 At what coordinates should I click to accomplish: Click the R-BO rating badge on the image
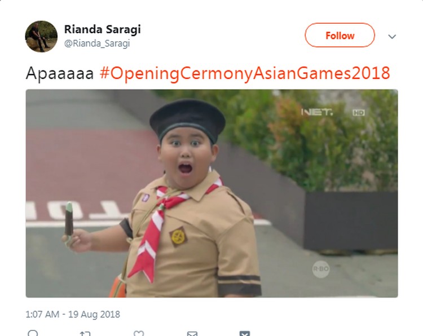[321, 269]
